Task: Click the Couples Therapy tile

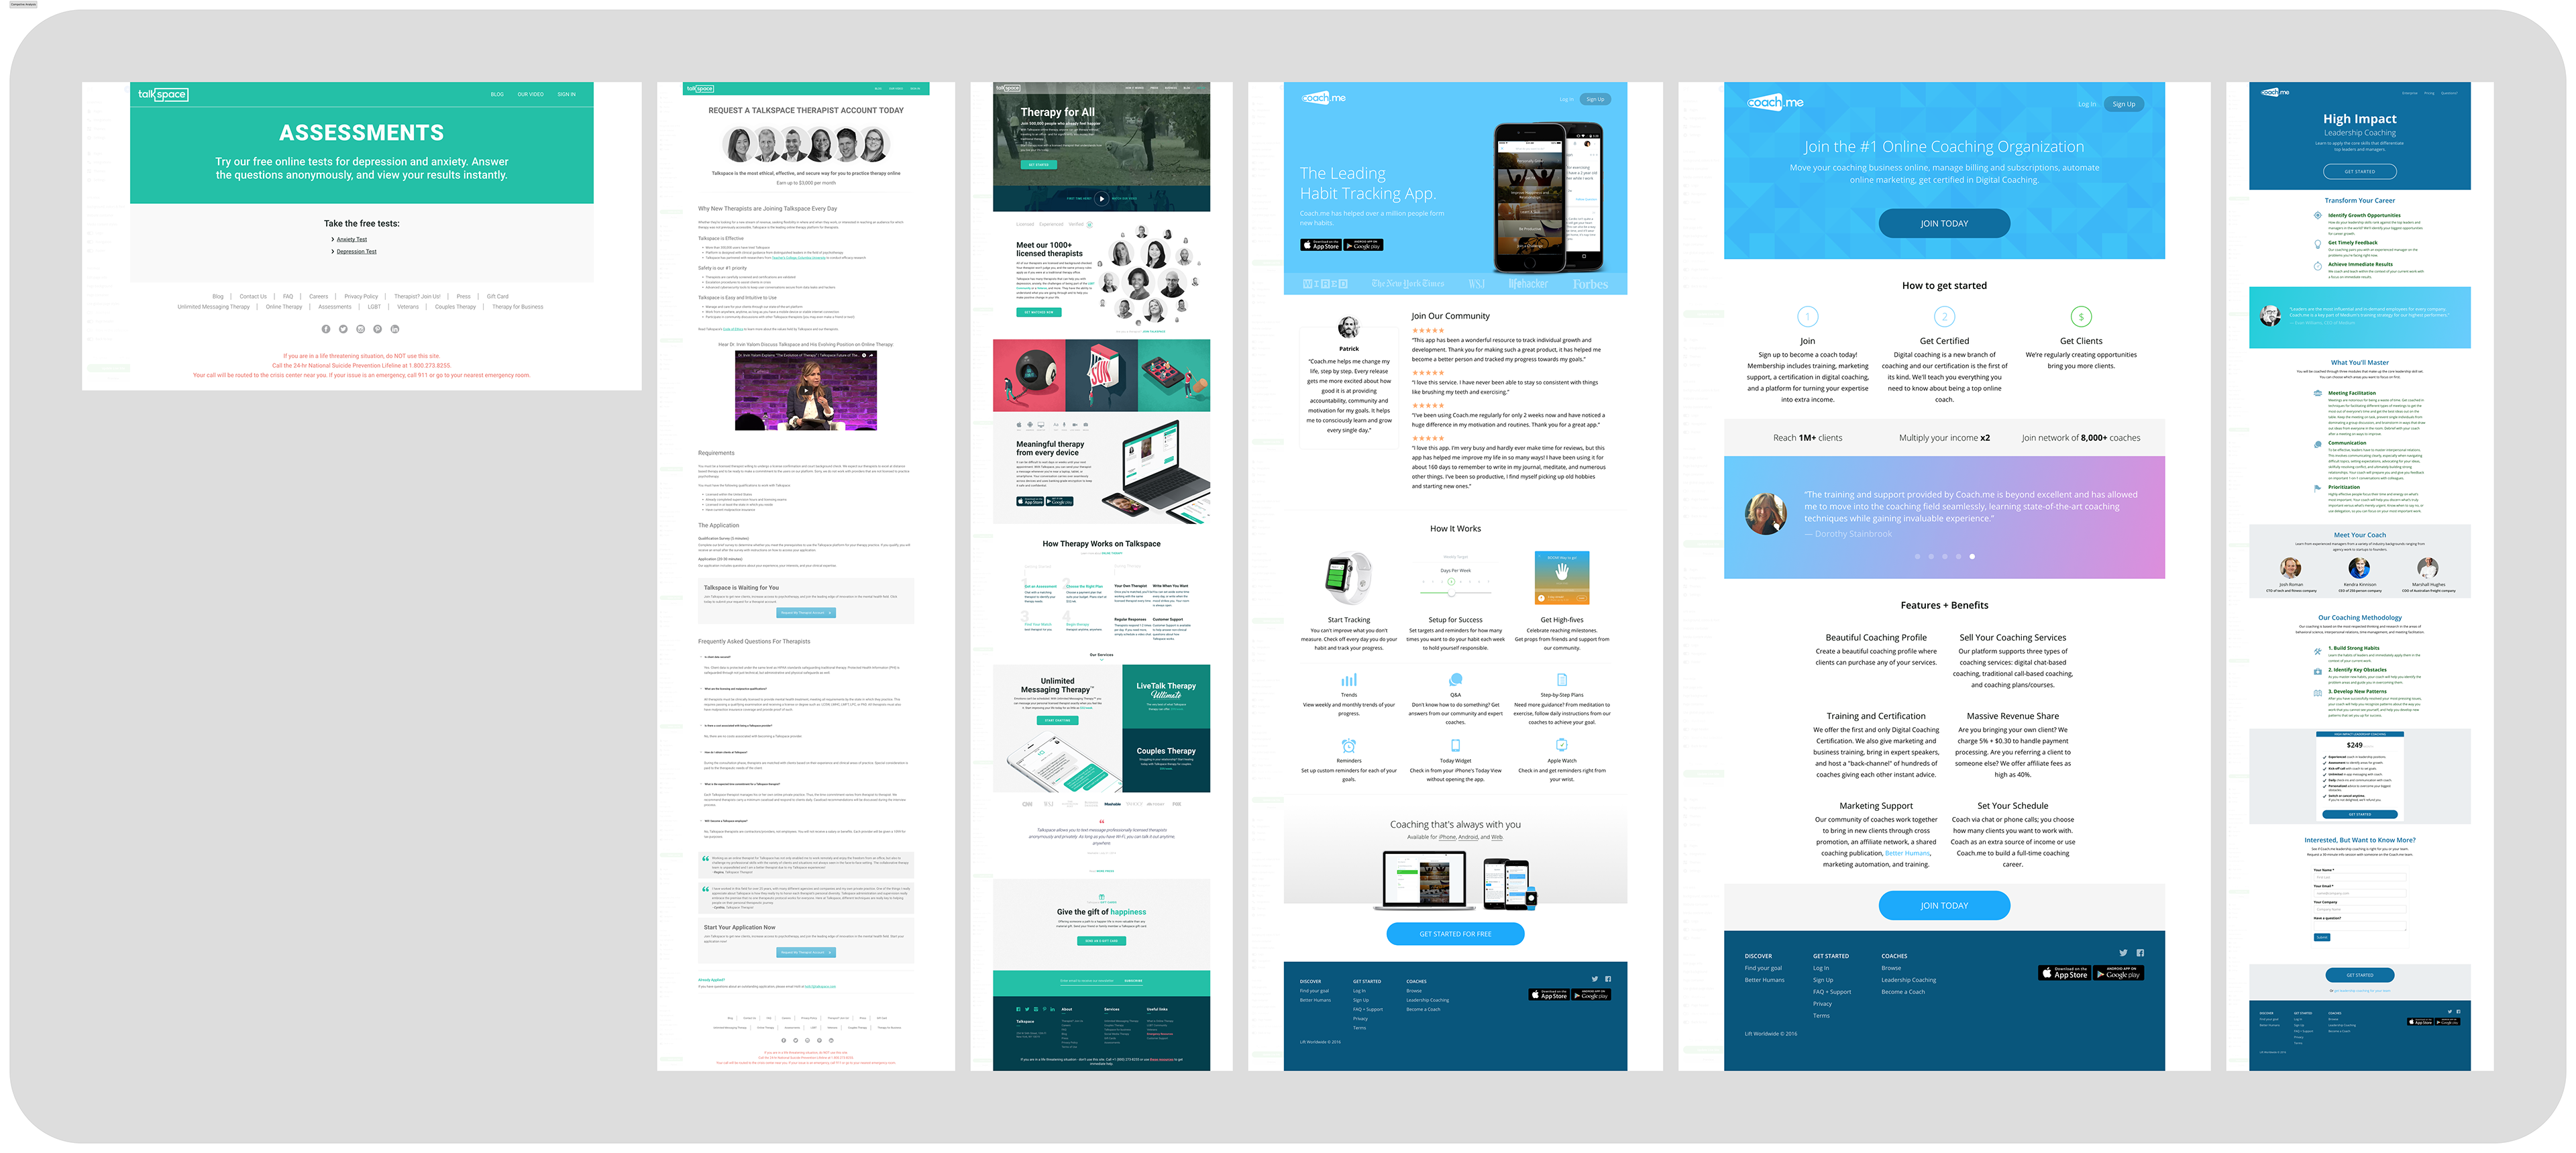Action: pos(1166,760)
